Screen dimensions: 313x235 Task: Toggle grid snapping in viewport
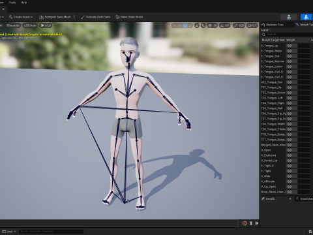[x=209, y=25]
